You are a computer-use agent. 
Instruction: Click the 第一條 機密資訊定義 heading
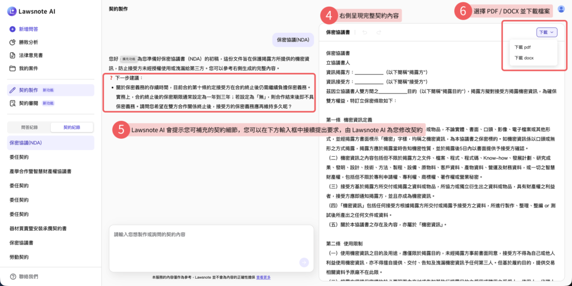[x=349, y=120]
